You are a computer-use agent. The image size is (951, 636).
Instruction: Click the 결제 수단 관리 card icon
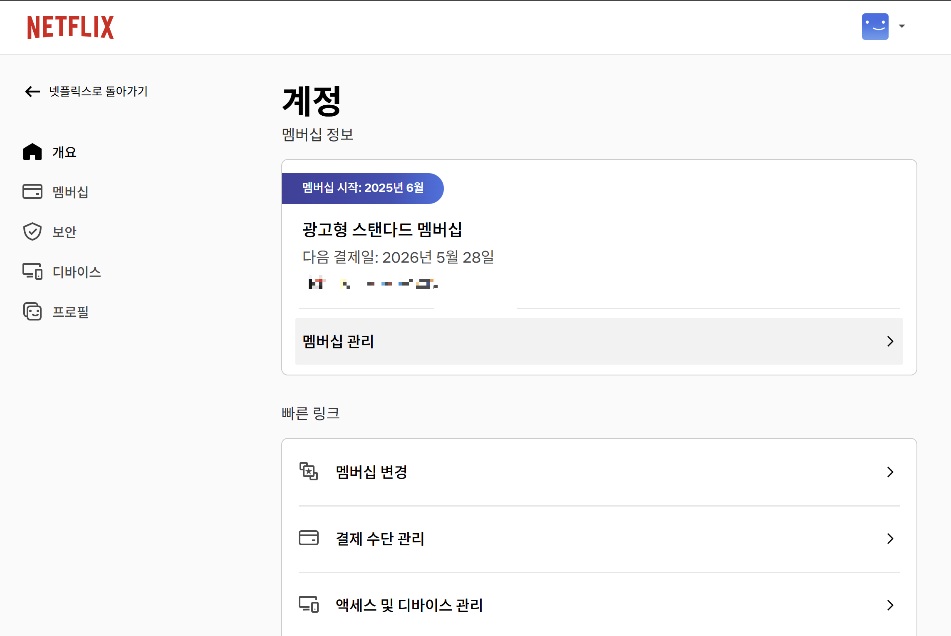coord(309,538)
